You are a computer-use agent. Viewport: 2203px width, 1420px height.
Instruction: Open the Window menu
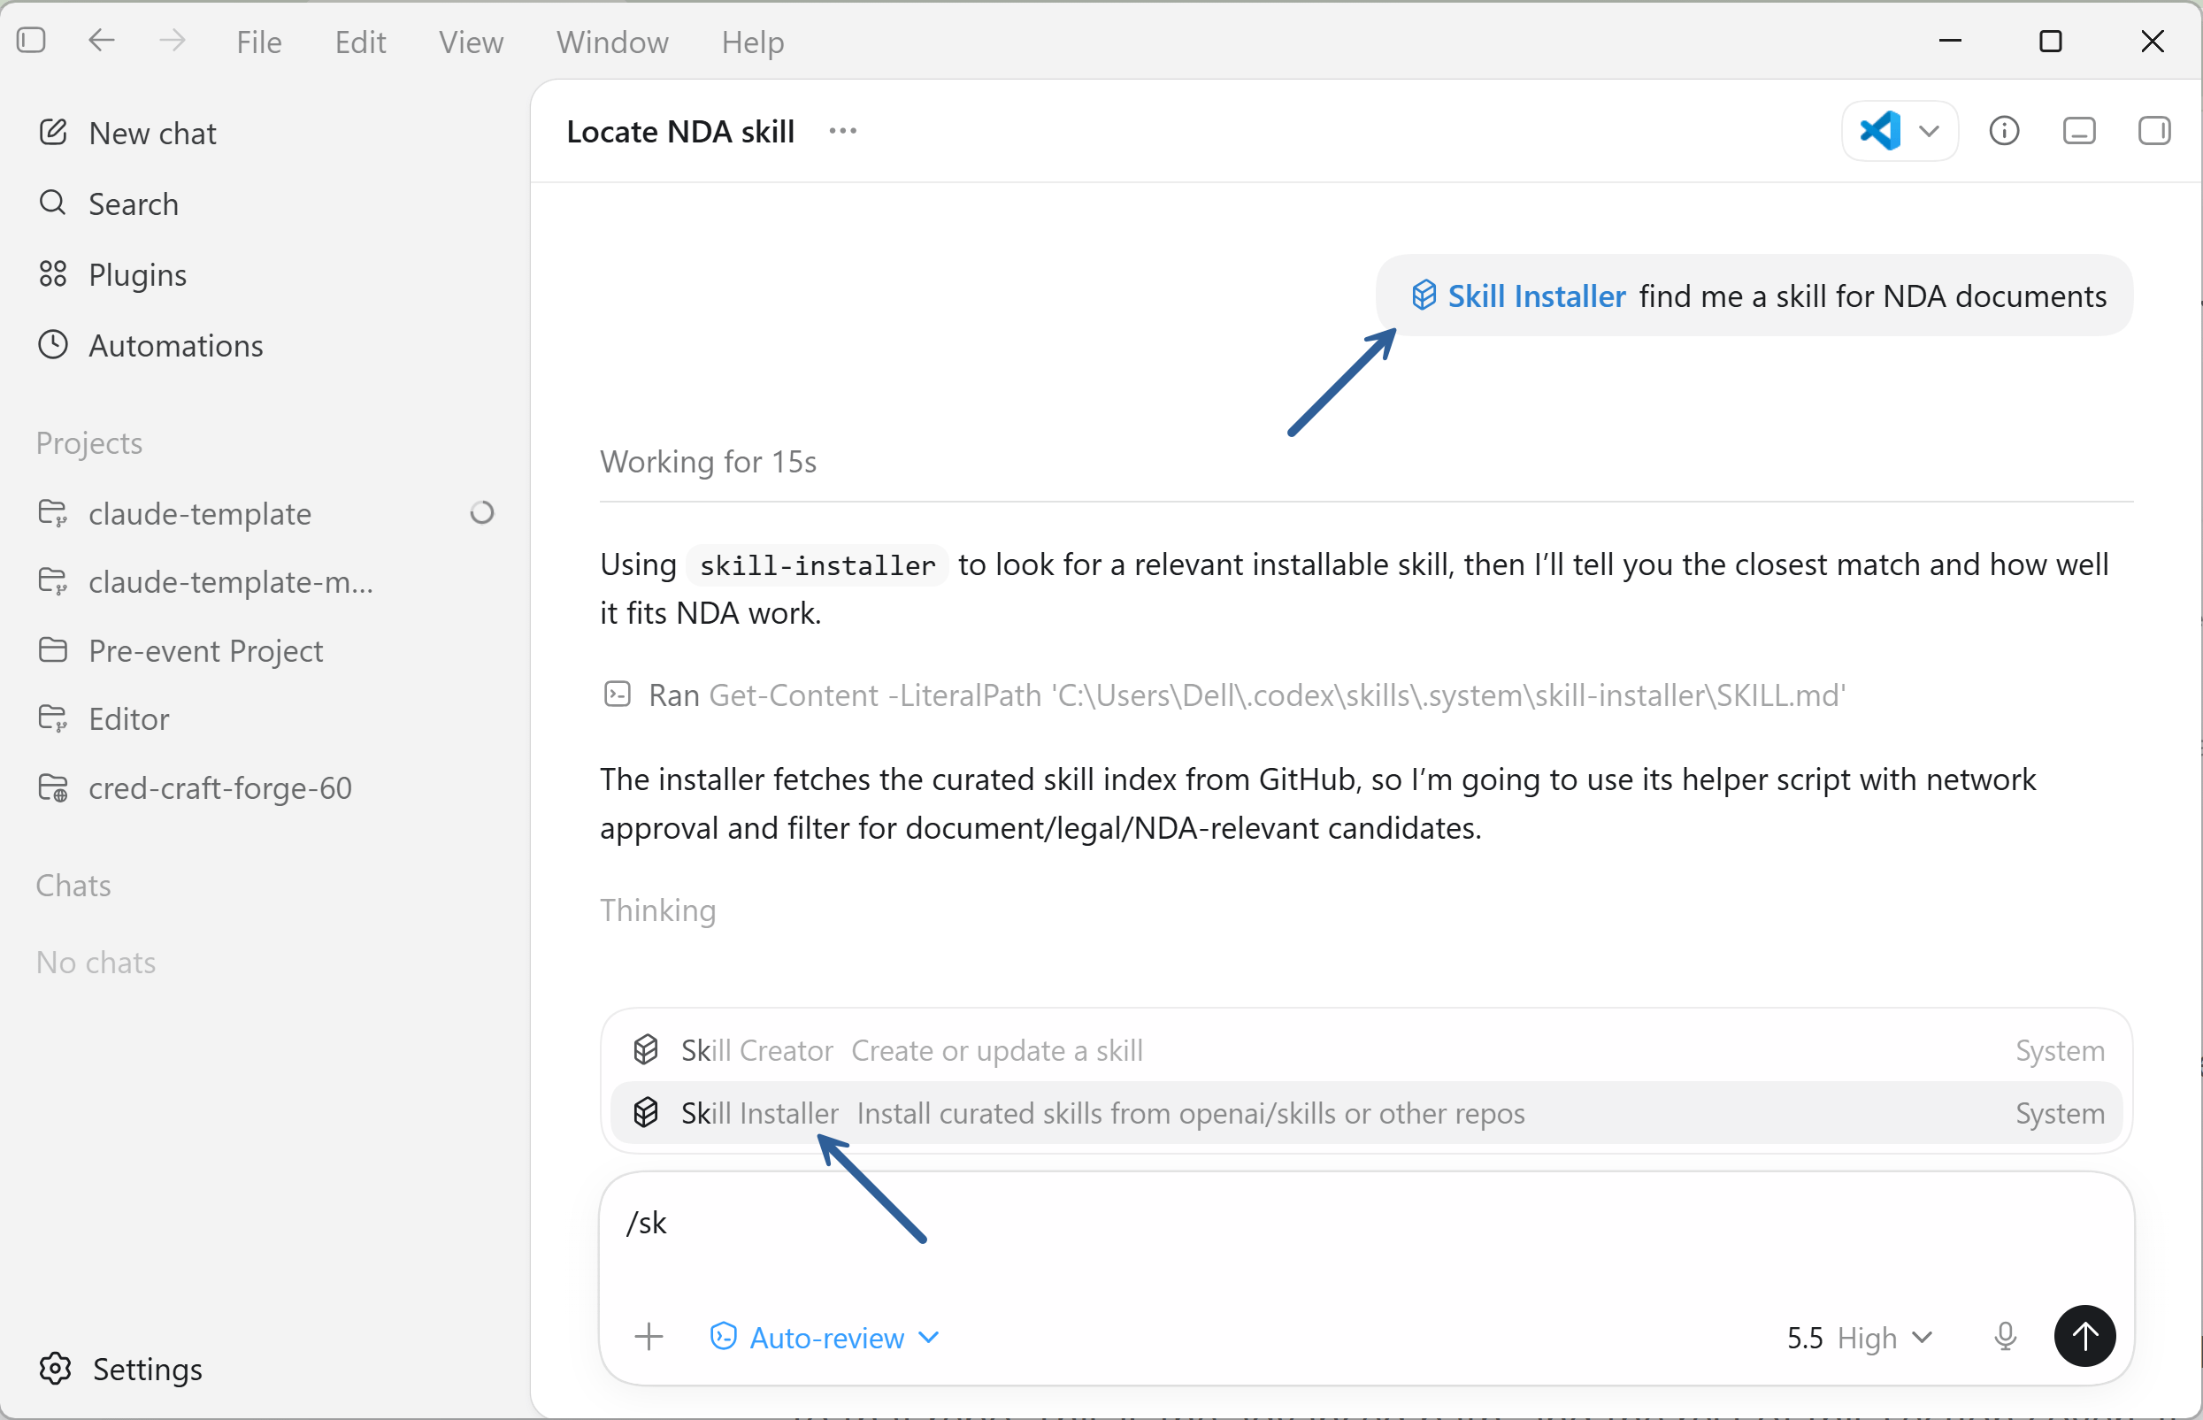coord(612,42)
